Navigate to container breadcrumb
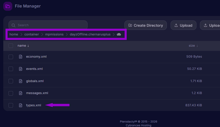The height and width of the screenshot is (127, 220). click(32, 34)
